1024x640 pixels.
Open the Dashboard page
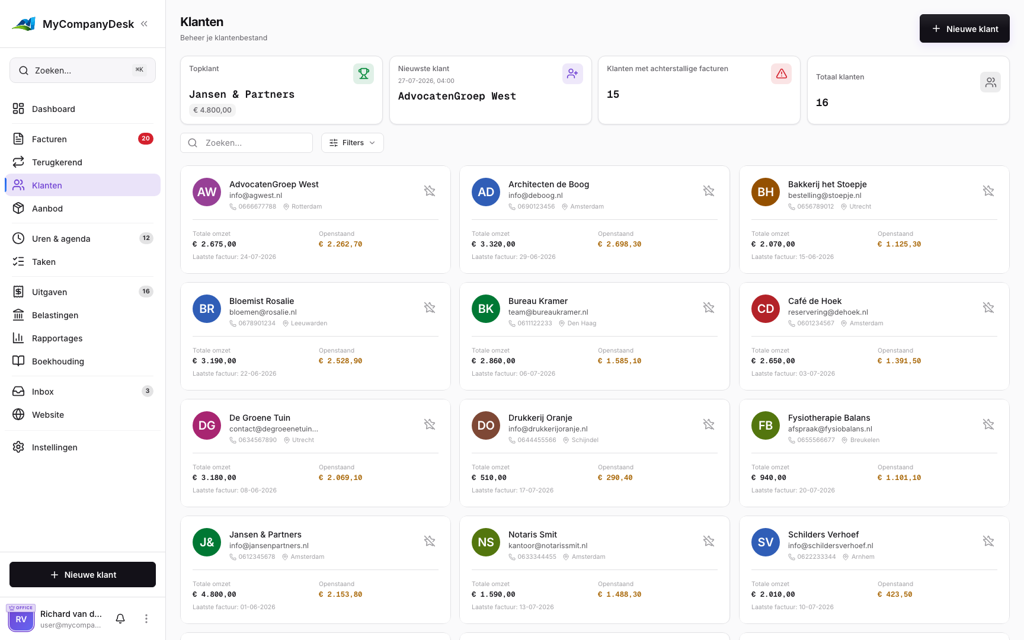click(x=82, y=109)
